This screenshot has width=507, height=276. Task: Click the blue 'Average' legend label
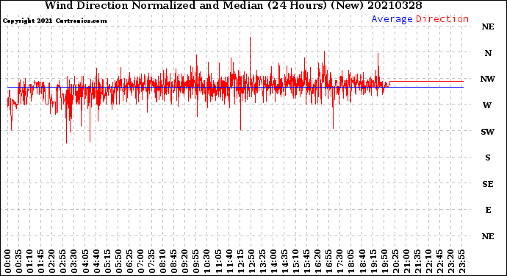click(x=392, y=19)
